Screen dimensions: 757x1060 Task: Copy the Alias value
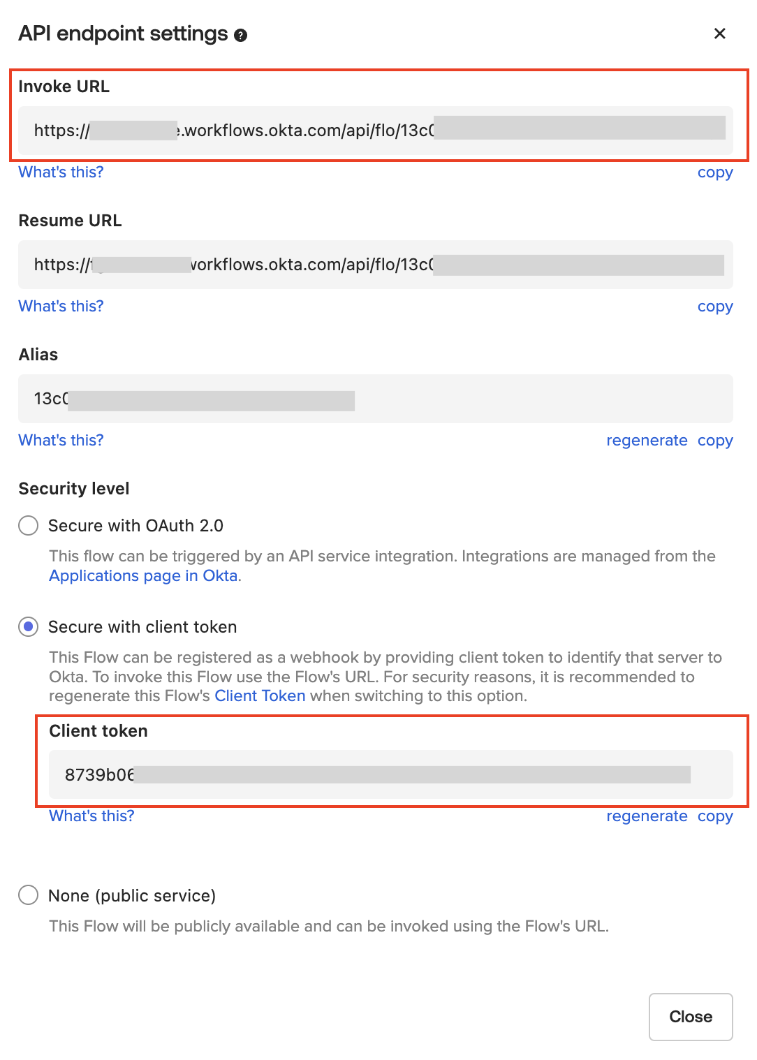(x=715, y=441)
